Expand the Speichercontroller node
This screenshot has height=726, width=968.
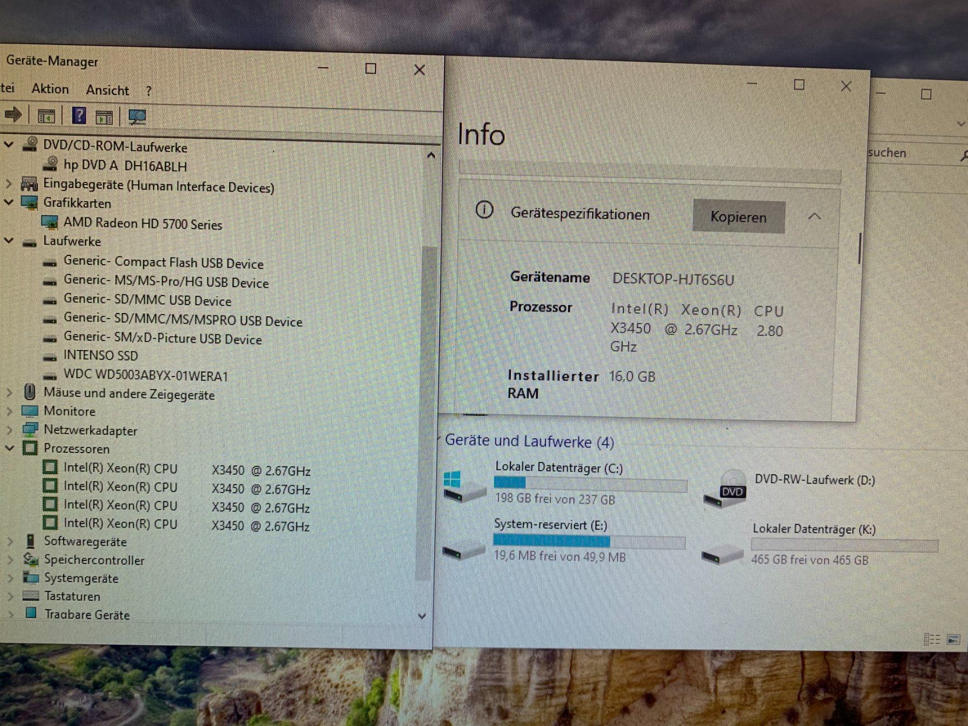10,560
